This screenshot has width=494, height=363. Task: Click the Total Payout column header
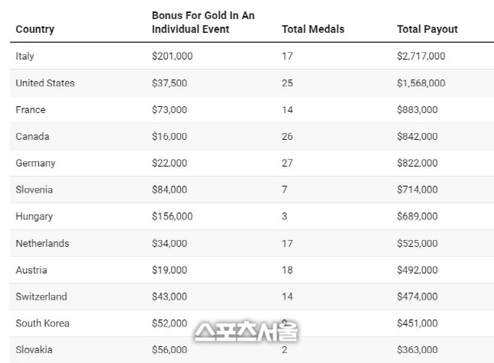(428, 29)
